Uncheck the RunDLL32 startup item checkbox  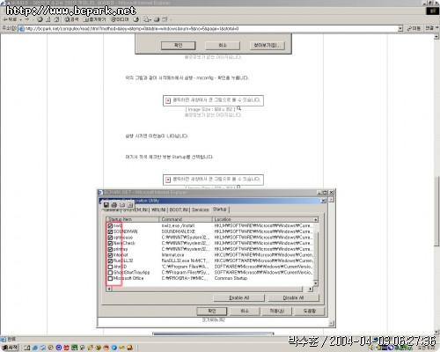coord(110,260)
